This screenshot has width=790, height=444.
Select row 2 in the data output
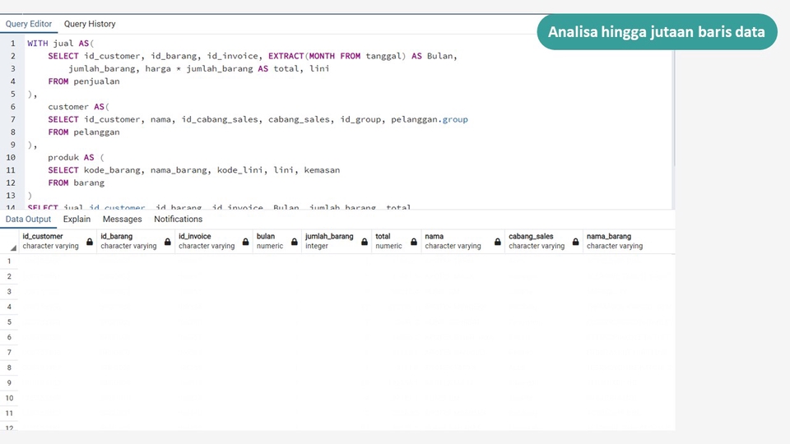tap(9, 276)
